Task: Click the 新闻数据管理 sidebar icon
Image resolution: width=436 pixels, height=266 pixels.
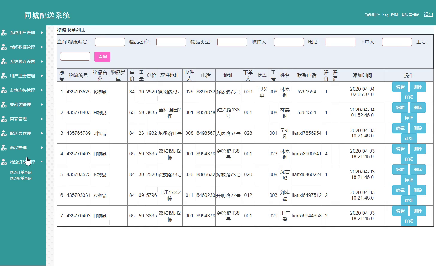Action: click(4, 47)
